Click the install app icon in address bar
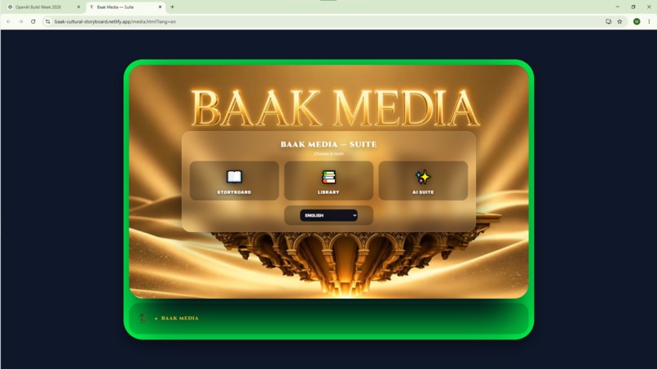Screen dimensions: 657x369 [608, 21]
